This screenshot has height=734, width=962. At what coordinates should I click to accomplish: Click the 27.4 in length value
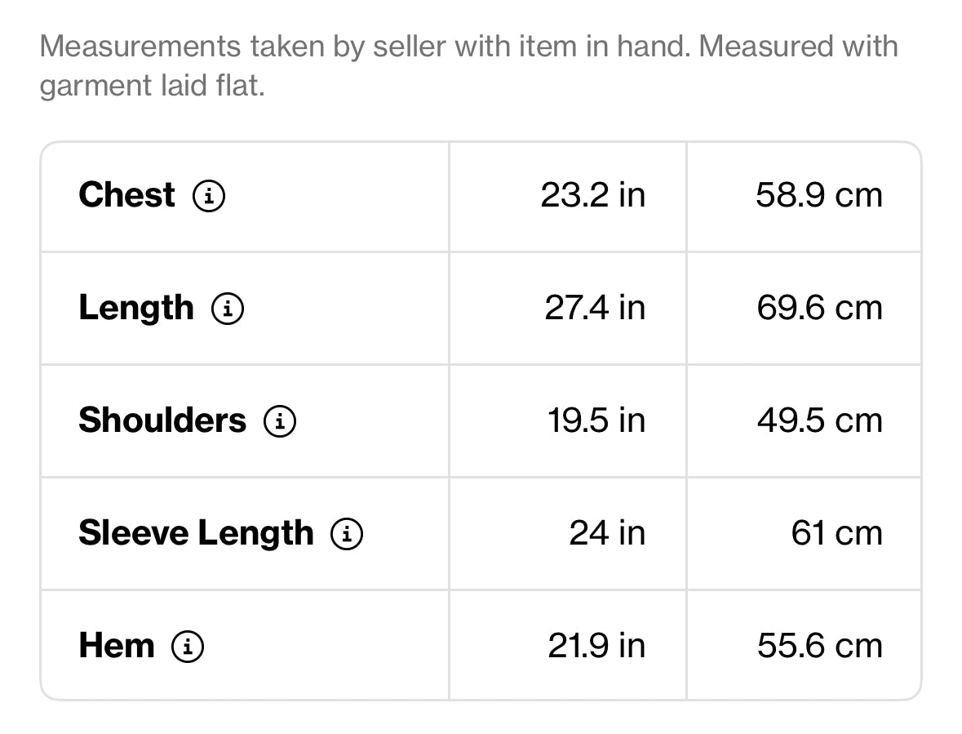(x=595, y=308)
